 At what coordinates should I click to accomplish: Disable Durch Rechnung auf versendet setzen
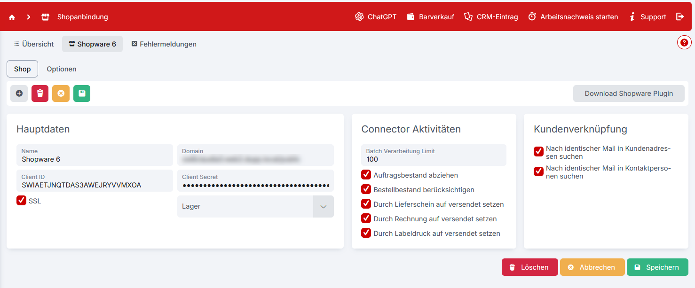pyautogui.click(x=366, y=218)
